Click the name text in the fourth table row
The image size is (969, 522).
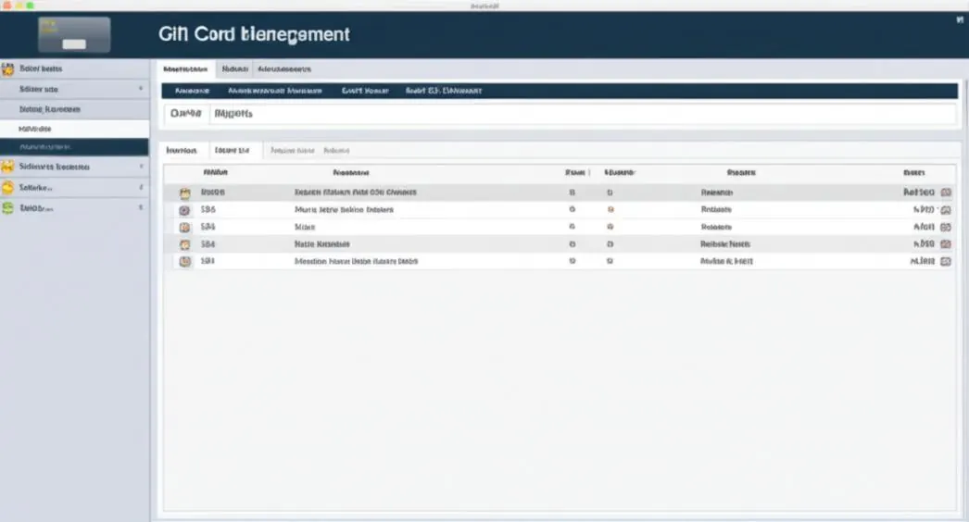tap(322, 244)
